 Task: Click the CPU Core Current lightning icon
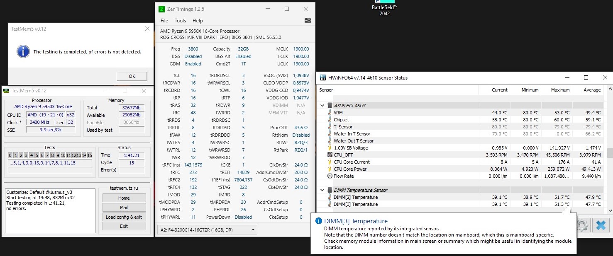pyautogui.click(x=330, y=162)
